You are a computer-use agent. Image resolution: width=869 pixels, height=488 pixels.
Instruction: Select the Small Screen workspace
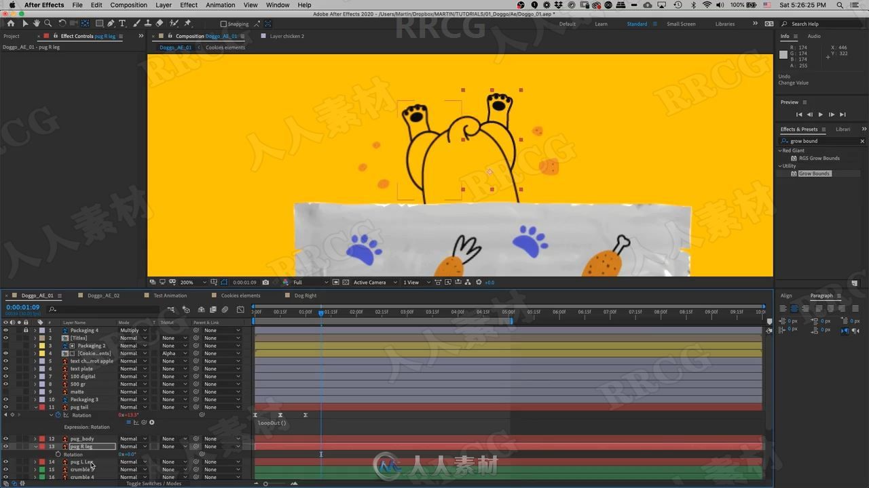click(681, 24)
